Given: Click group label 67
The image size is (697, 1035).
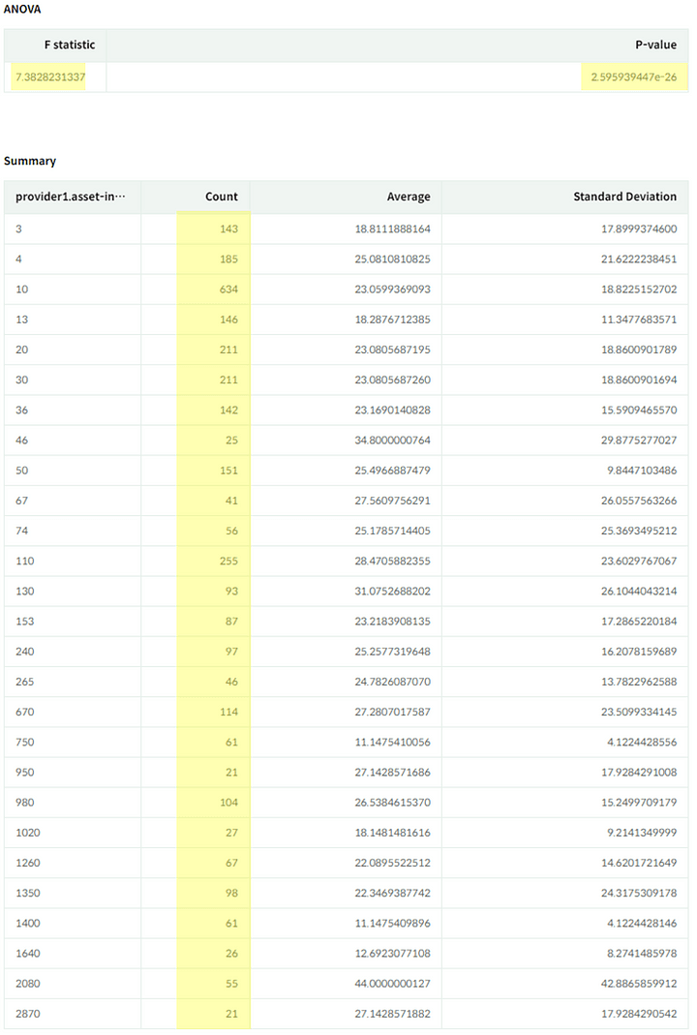Looking at the screenshot, I should (x=21, y=501).
